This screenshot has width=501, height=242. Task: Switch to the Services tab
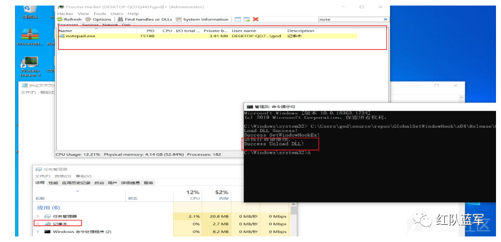(90, 24)
